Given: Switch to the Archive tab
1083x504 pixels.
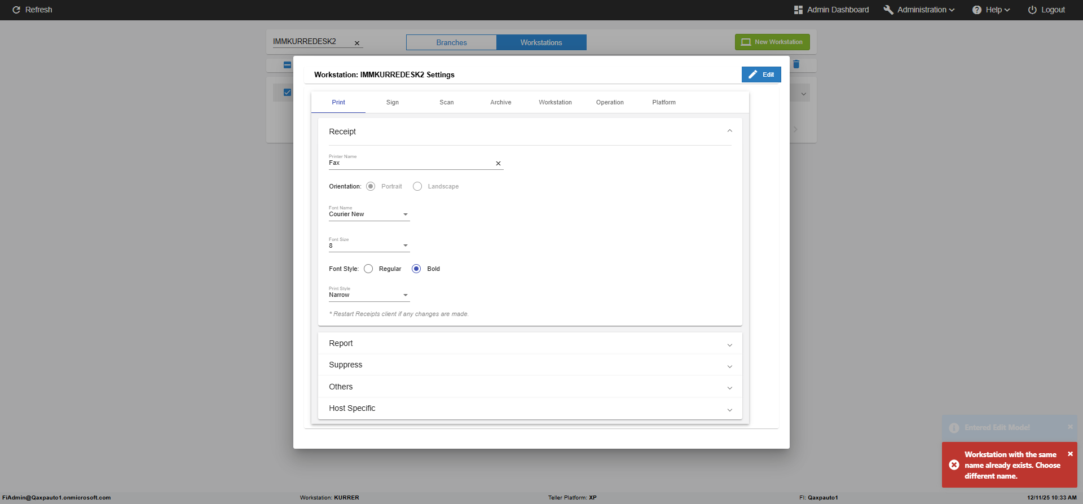Looking at the screenshot, I should tap(501, 102).
